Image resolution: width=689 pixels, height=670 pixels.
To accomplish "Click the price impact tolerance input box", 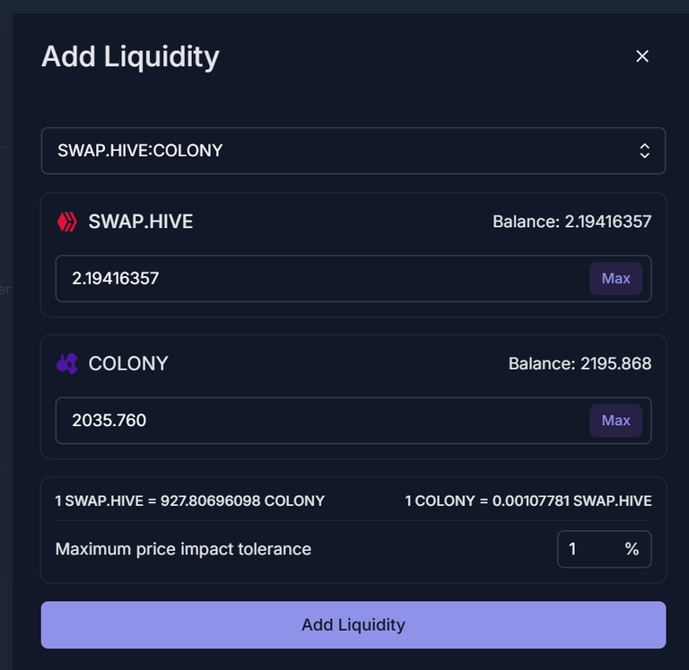I will (604, 549).
